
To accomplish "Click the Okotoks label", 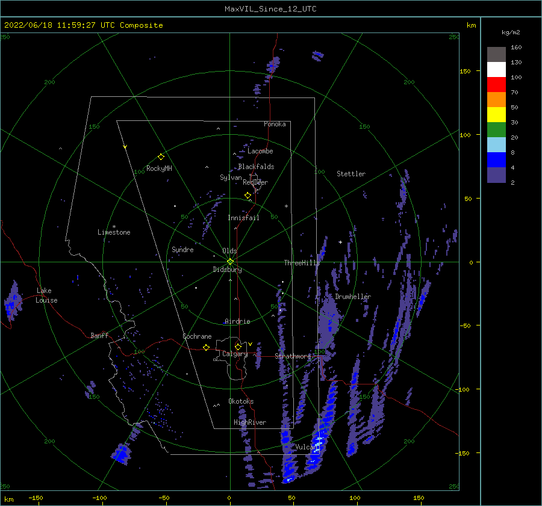I will (241, 401).
